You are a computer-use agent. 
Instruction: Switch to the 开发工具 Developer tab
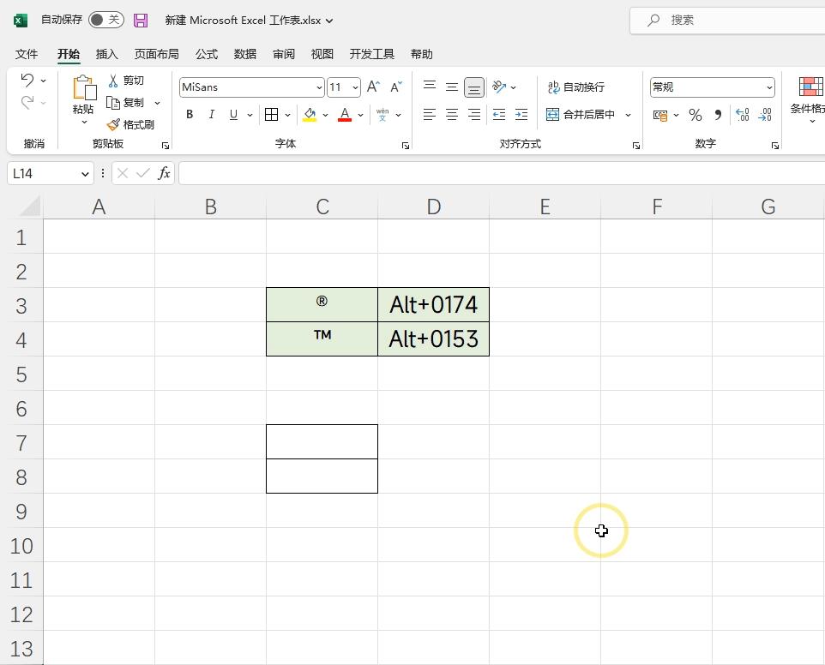372,54
